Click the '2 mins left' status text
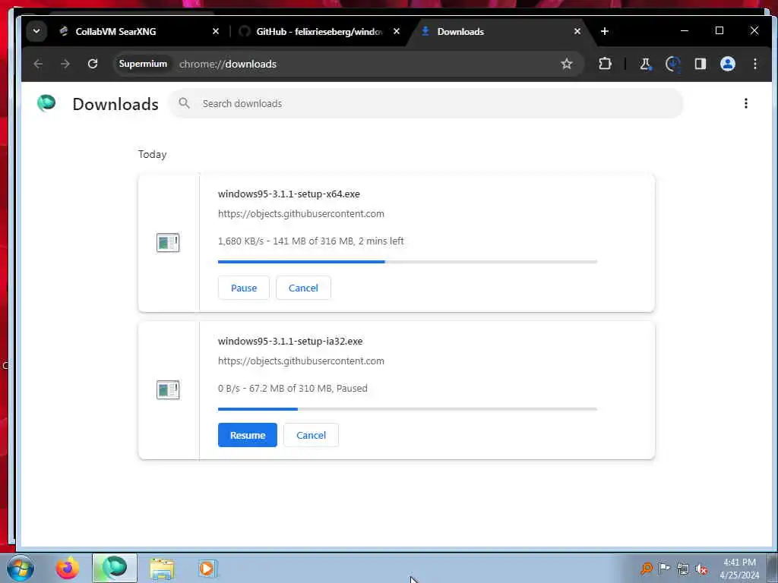Image resolution: width=778 pixels, height=583 pixels. (x=381, y=241)
